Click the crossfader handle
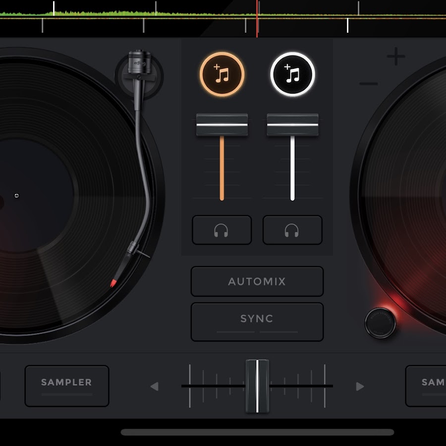The image size is (446, 446). click(x=257, y=386)
